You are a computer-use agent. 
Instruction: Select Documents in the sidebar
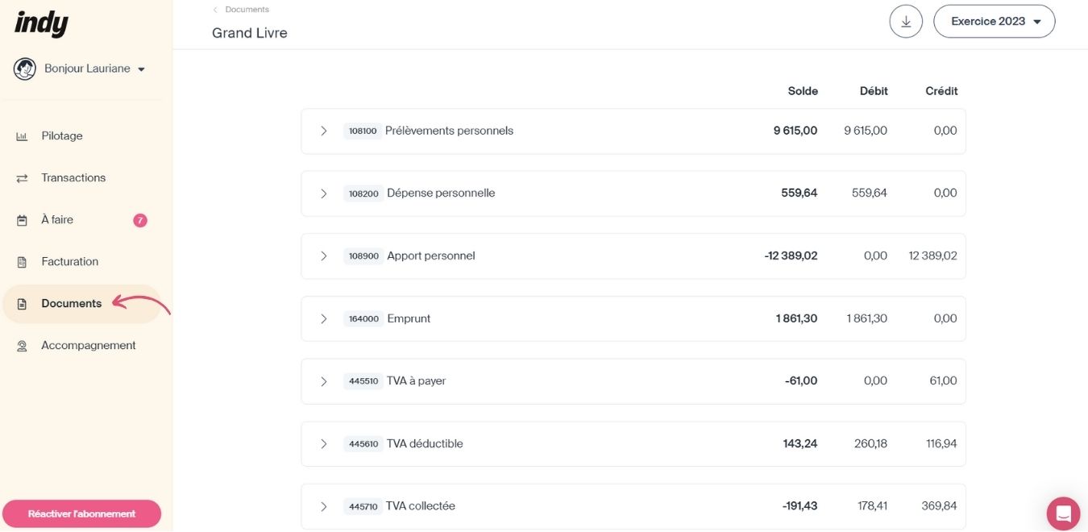point(71,304)
